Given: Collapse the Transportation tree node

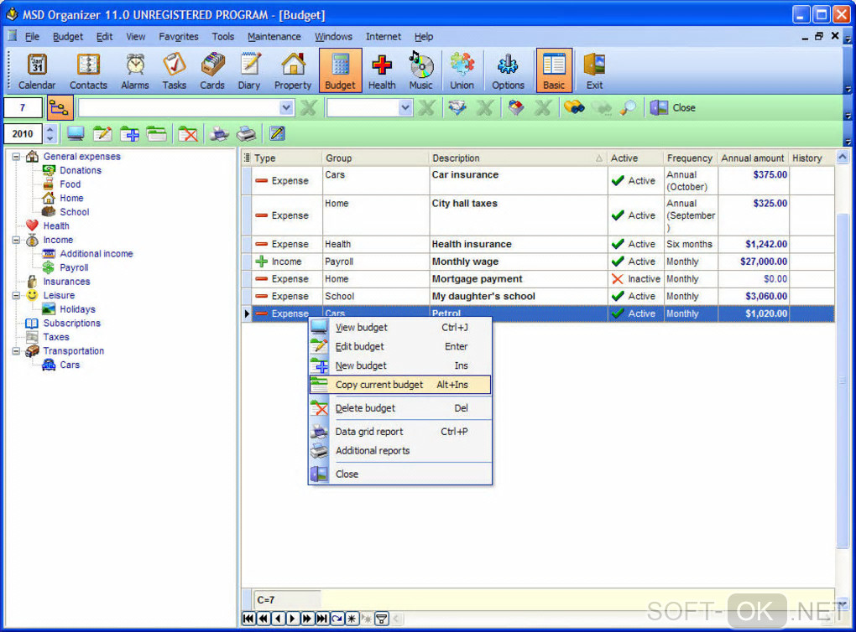Looking at the screenshot, I should pos(17,351).
